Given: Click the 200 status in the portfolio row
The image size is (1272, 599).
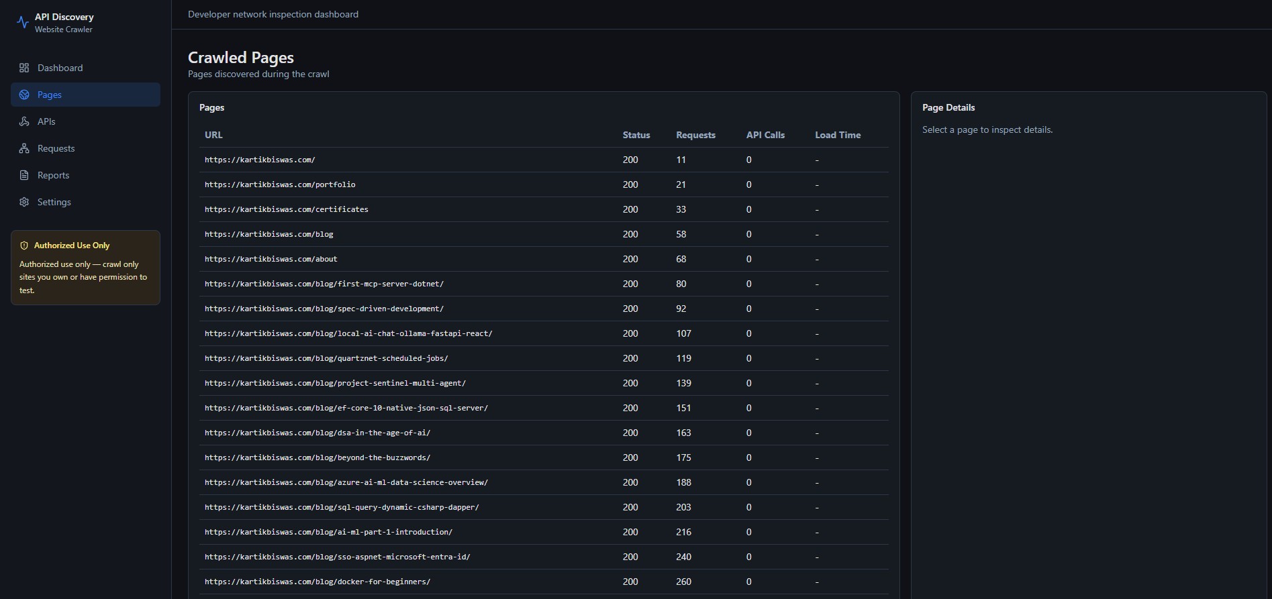Looking at the screenshot, I should coord(630,184).
